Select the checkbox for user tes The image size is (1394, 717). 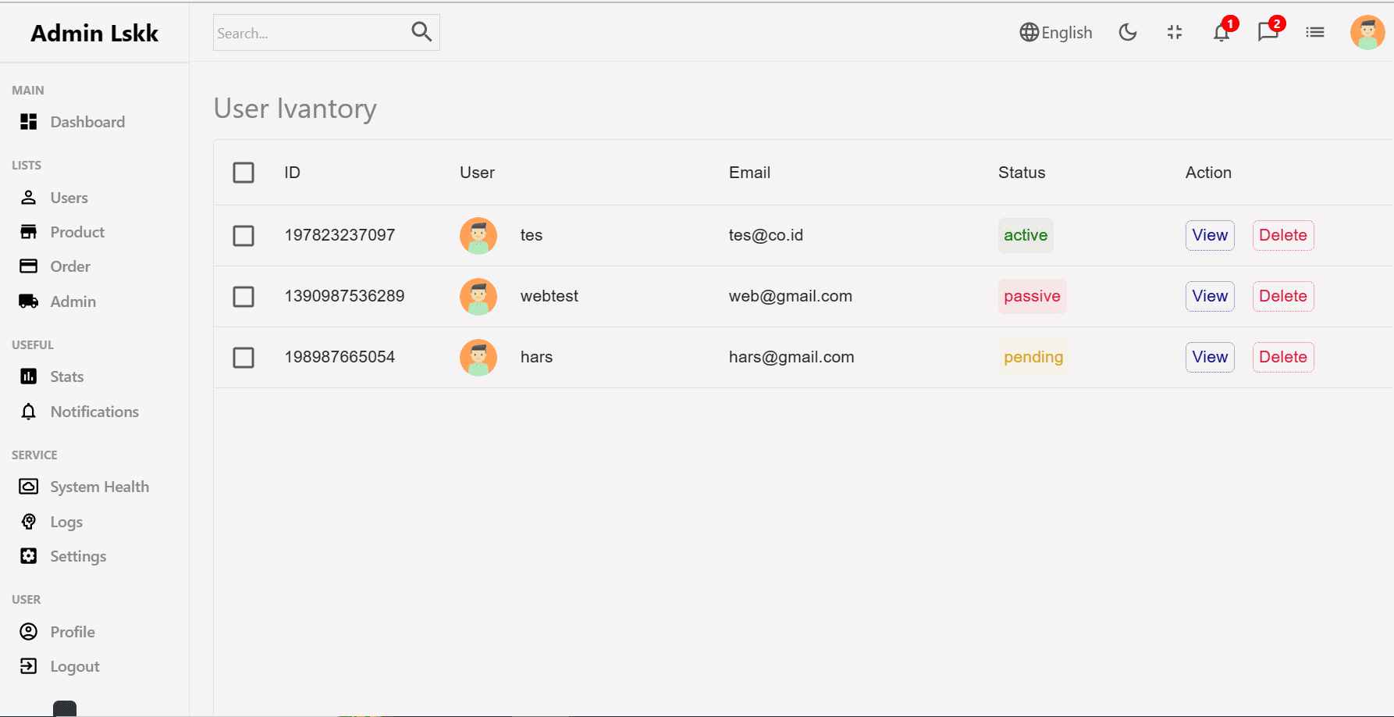point(244,236)
